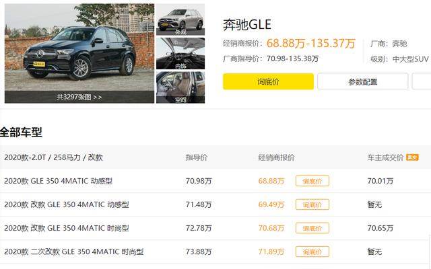
Task: Click the 70.65万 owner transaction price
Action: [x=380, y=228]
